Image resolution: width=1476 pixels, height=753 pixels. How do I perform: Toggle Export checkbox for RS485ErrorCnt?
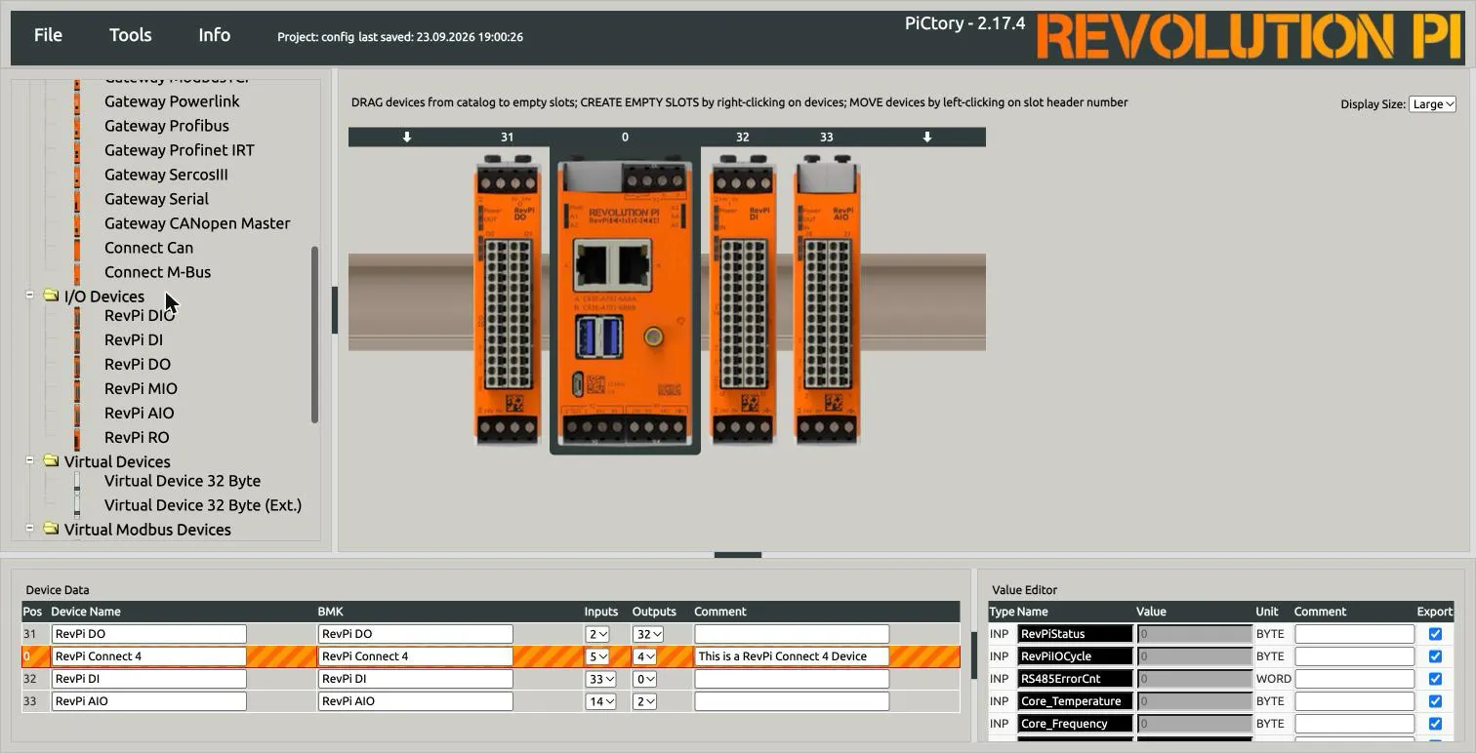[x=1435, y=679]
